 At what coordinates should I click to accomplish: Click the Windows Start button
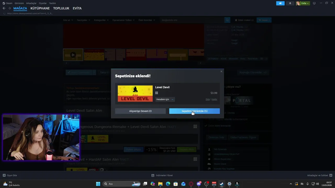click(98, 184)
